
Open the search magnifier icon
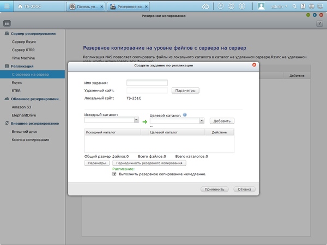(294, 7)
